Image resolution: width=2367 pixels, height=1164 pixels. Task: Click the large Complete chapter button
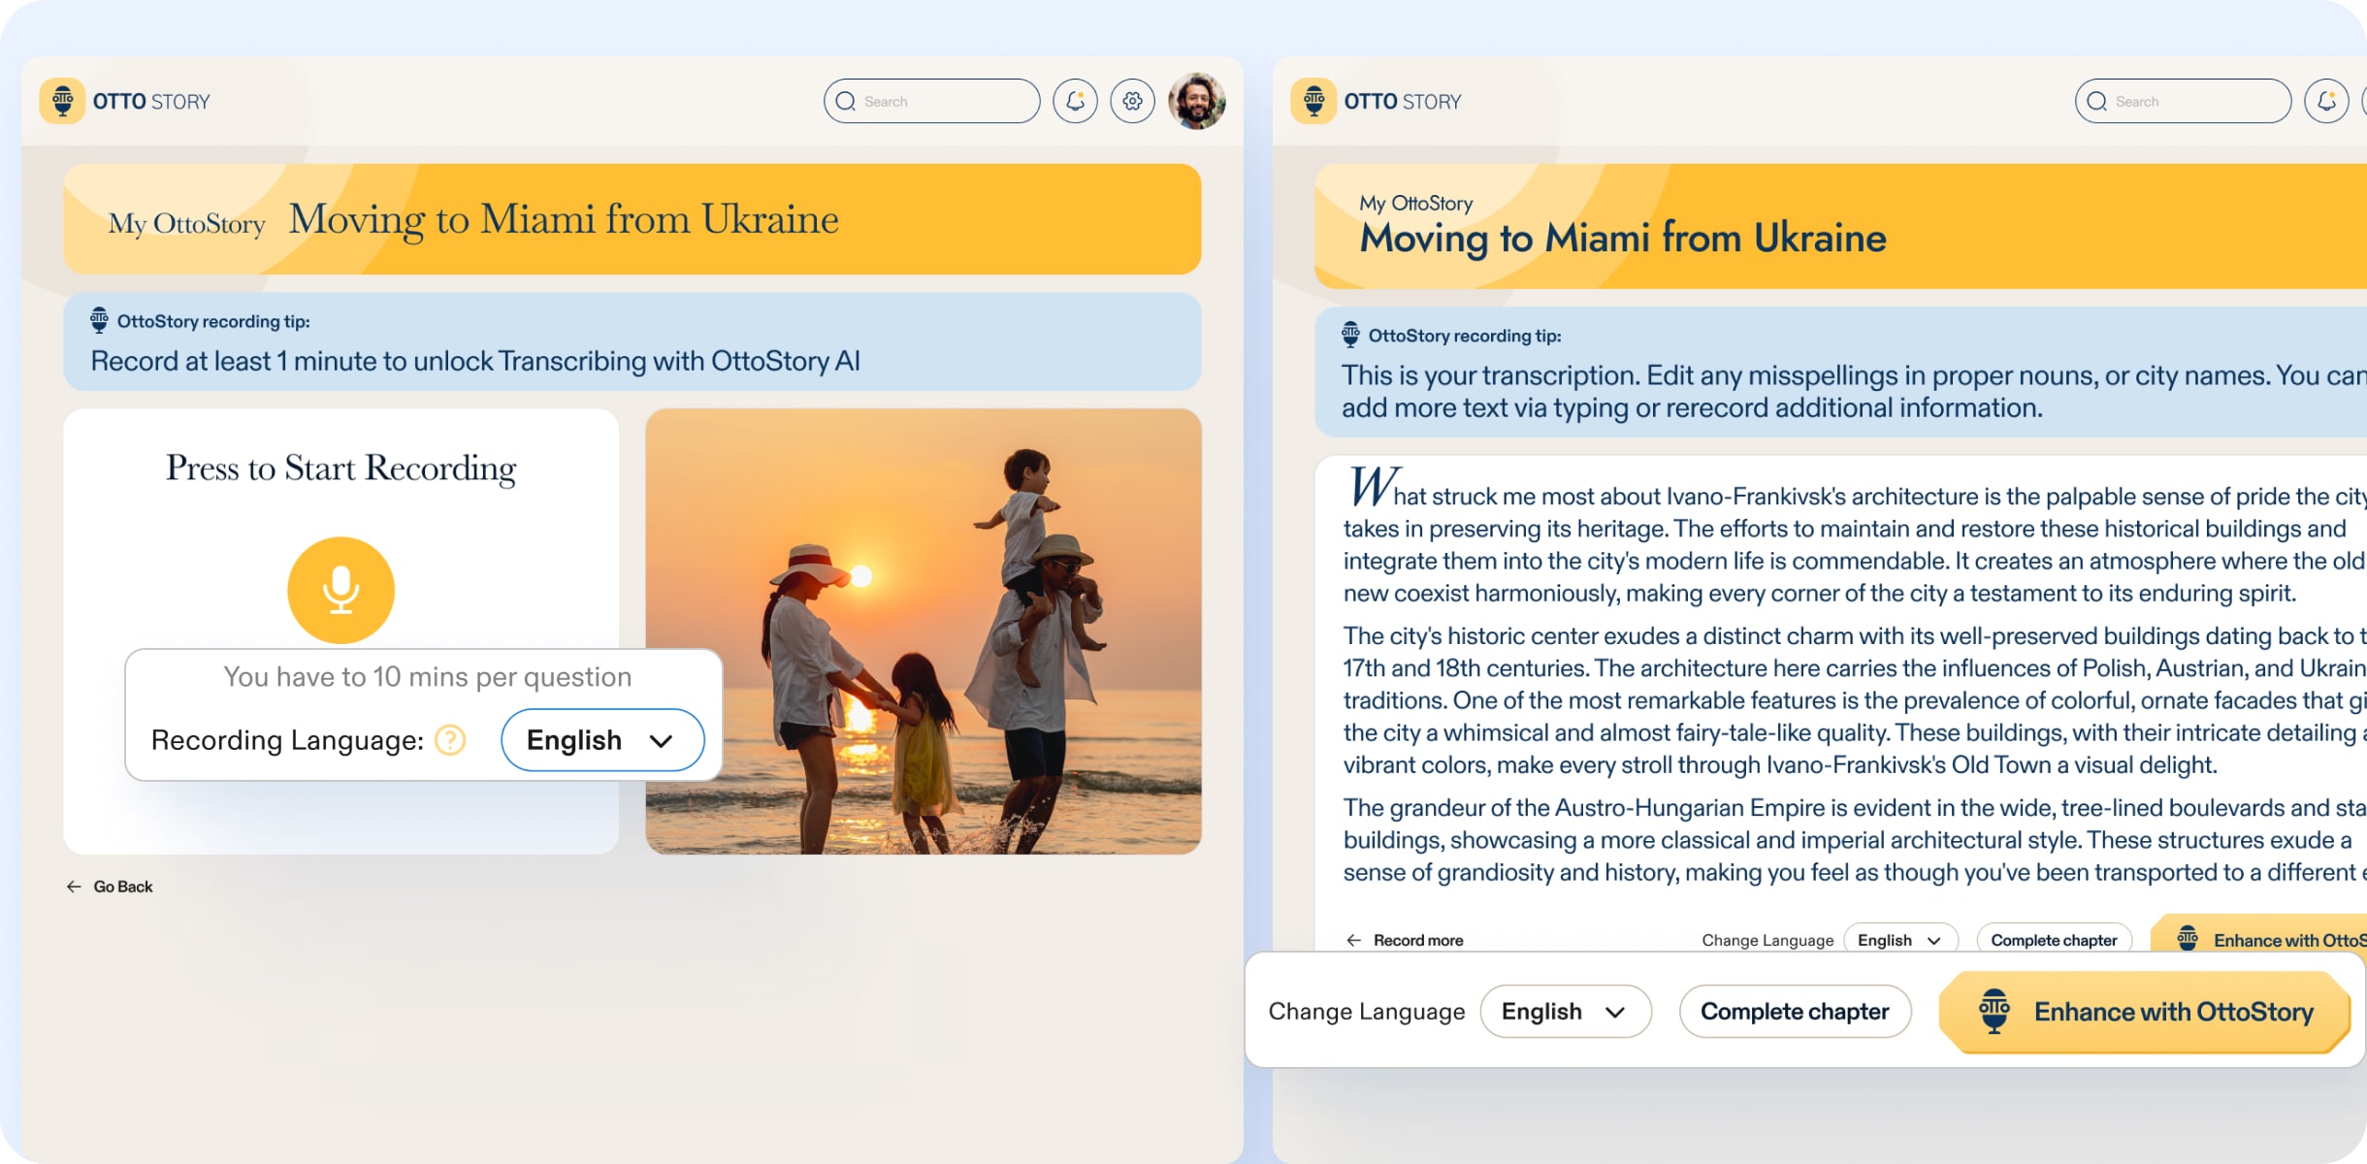click(1795, 1012)
